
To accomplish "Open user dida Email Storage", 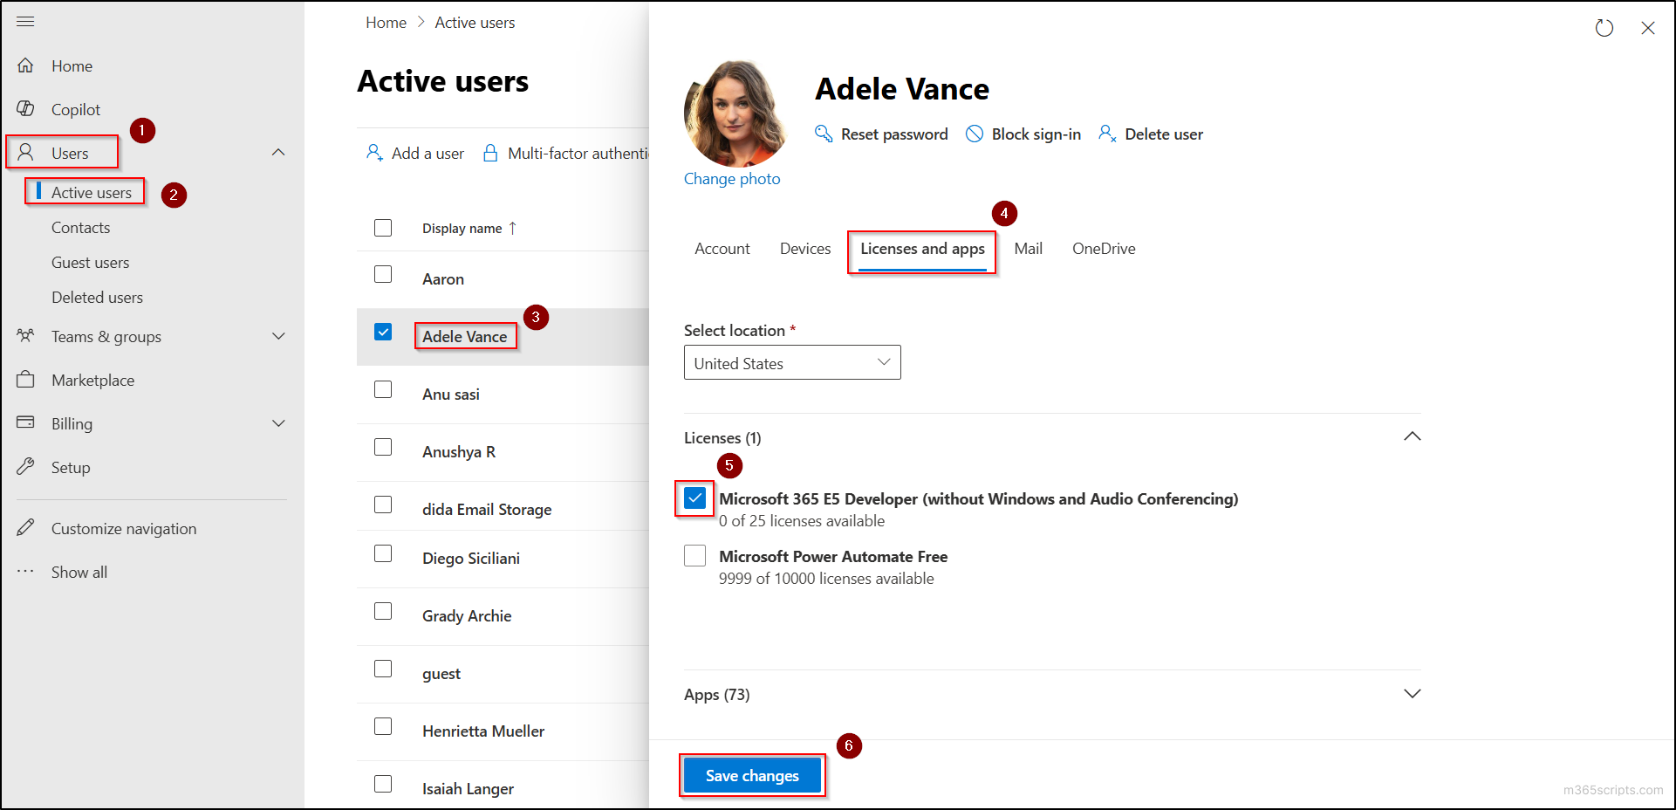I will 487,509.
